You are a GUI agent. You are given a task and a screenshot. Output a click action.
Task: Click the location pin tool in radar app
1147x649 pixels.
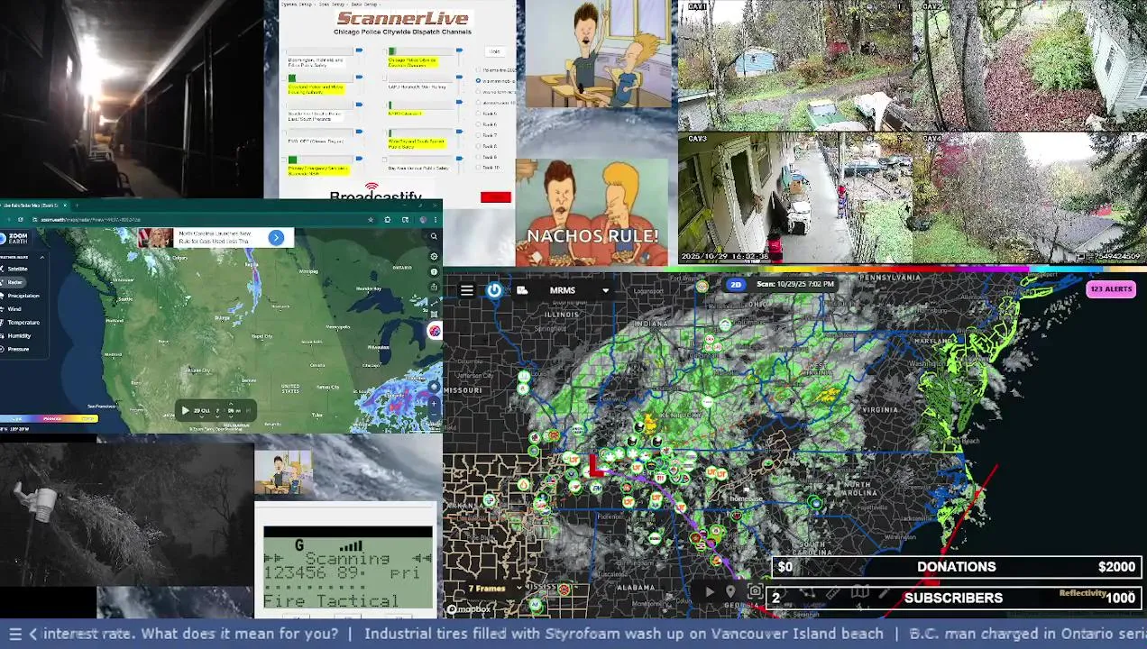(729, 591)
